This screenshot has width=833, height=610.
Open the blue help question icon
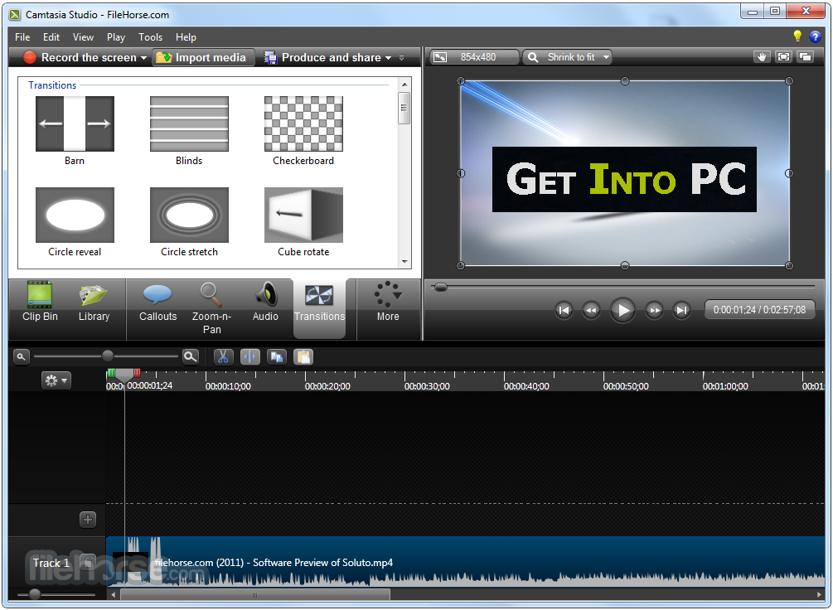(815, 36)
